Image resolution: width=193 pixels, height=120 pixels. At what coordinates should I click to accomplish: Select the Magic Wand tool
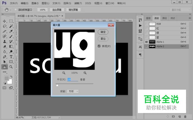click(11, 26)
